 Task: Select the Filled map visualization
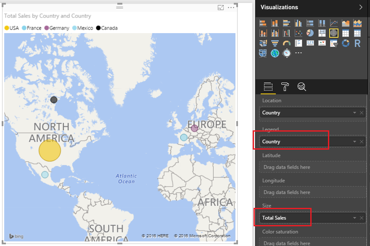coord(263,43)
